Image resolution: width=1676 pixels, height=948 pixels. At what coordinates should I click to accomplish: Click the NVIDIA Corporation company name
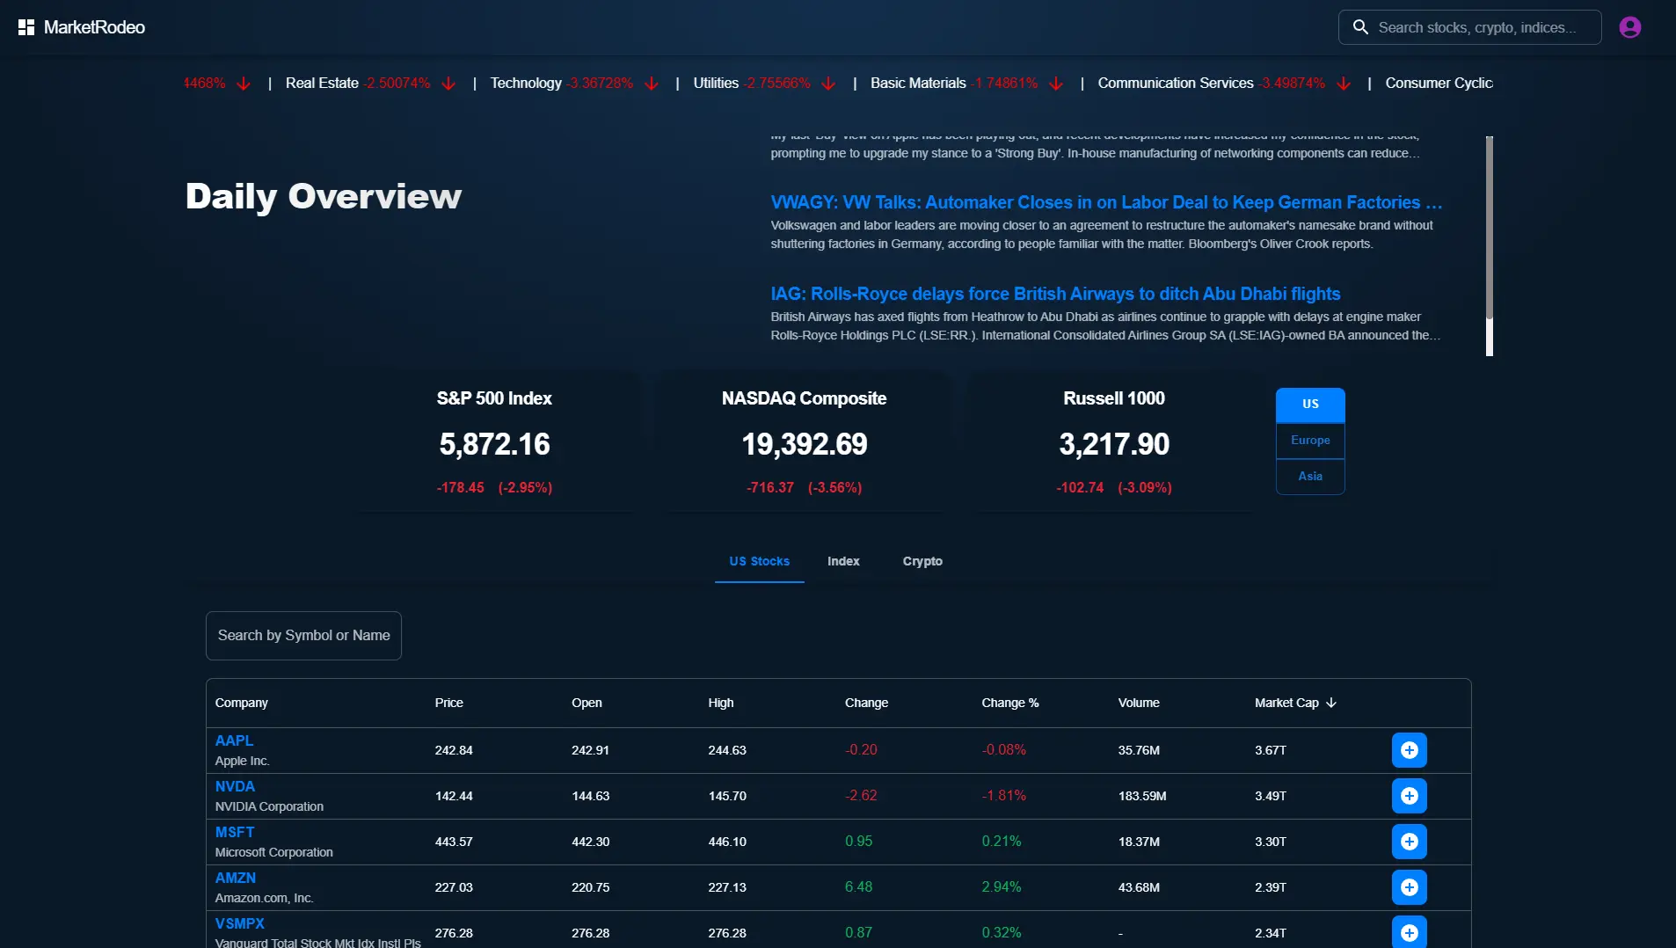pos(269,806)
